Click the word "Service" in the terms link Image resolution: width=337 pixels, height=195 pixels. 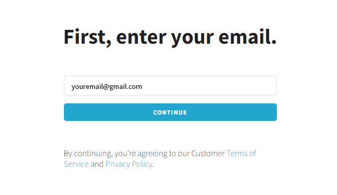(x=76, y=164)
